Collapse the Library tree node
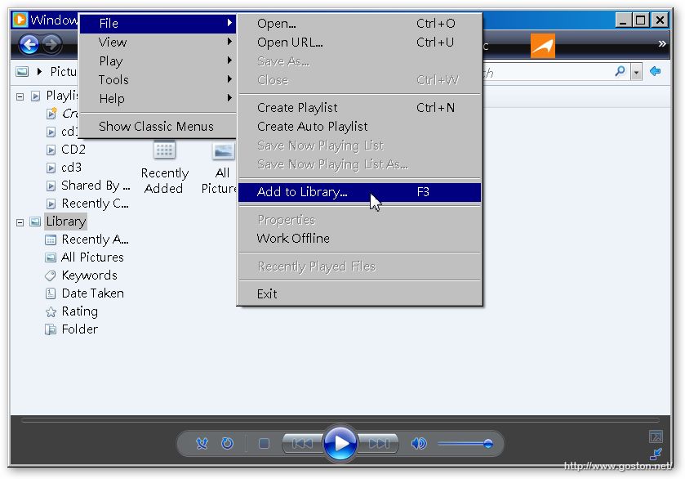The width and height of the screenshot is (685, 479). [x=20, y=222]
